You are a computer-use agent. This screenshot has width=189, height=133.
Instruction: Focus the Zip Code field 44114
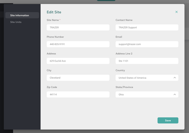pyautogui.click(x=78, y=95)
